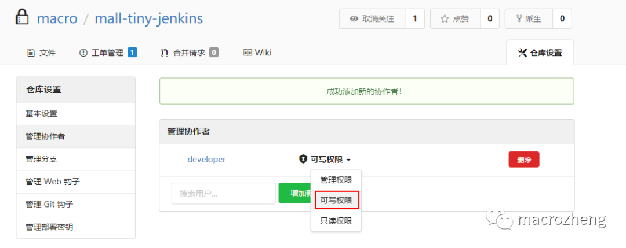The width and height of the screenshot is (626, 248).
Task: Select 管理 Git 钩子 in the sidebar
Action: pos(76,205)
